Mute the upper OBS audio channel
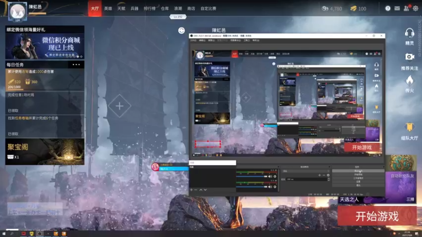The height and width of the screenshot is (237, 422). coord(270,176)
